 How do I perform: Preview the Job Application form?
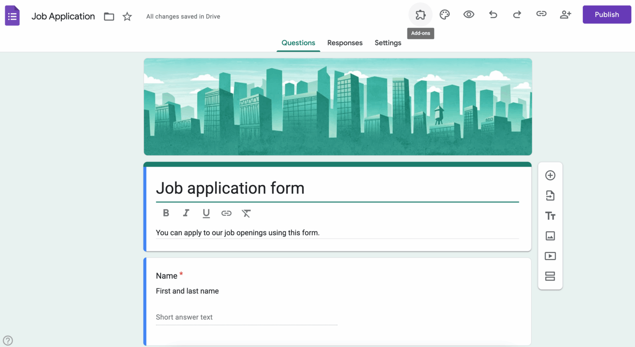[469, 14]
